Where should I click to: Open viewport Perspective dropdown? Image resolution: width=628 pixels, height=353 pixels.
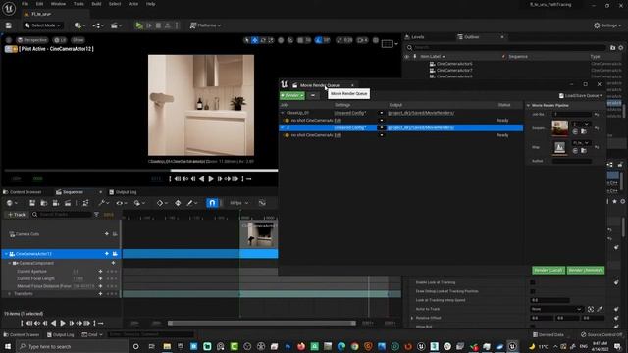[x=32, y=40]
